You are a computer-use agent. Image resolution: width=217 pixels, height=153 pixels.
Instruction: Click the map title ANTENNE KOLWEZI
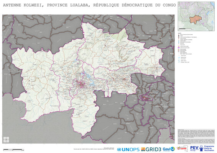23,5
